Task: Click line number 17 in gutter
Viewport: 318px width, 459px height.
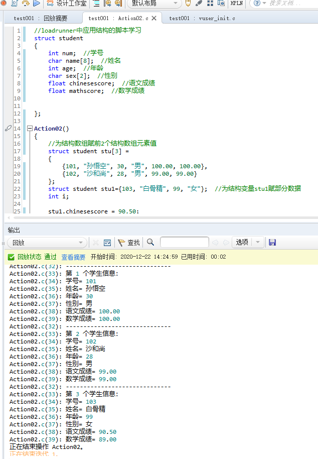Action: (x=17, y=151)
